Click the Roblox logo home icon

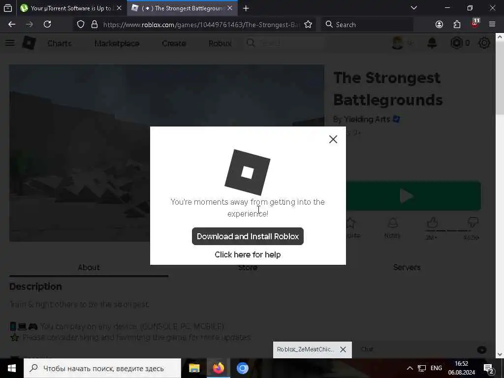coord(29,43)
